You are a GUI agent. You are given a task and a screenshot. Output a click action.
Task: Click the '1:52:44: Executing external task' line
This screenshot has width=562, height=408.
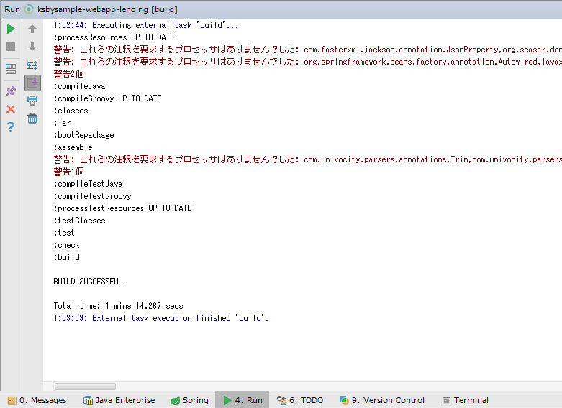146,25
